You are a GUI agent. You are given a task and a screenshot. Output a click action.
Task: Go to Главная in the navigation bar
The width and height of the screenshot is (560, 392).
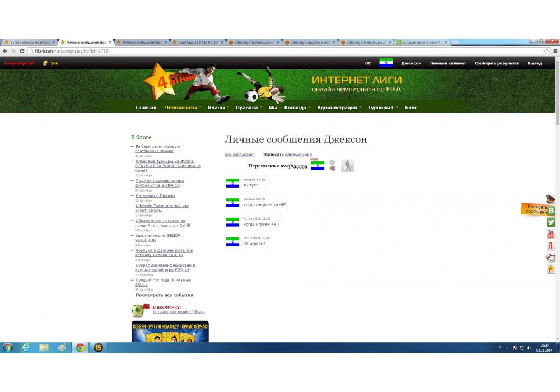click(x=146, y=108)
